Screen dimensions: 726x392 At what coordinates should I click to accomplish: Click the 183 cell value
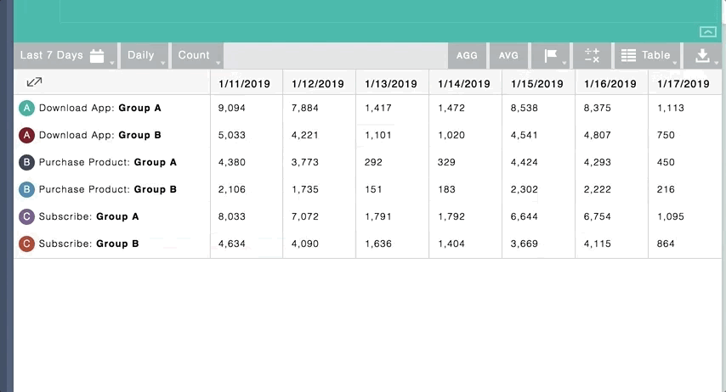click(446, 189)
